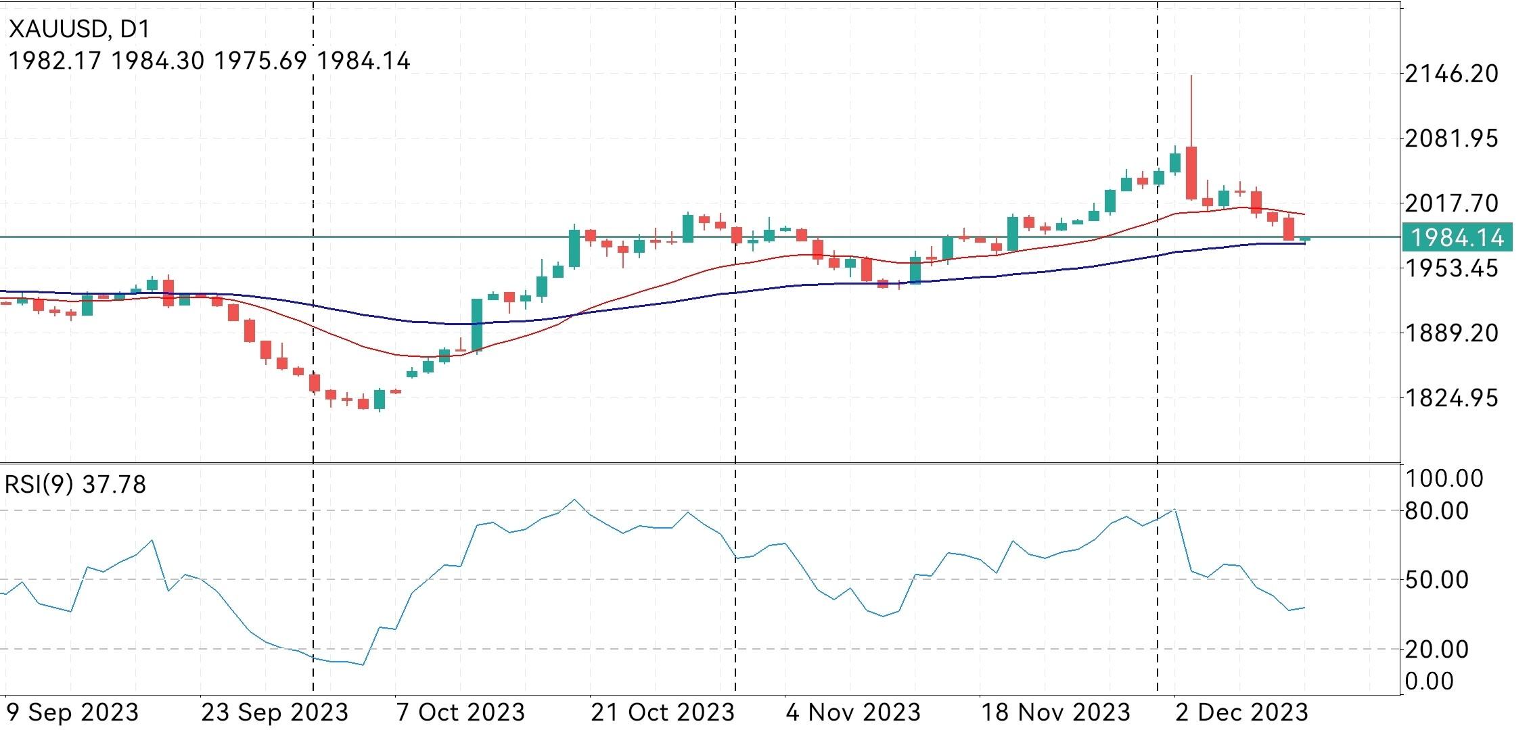Click date label 9 Sep 2023
Viewport: 1531px width, 730px height.
(72, 712)
